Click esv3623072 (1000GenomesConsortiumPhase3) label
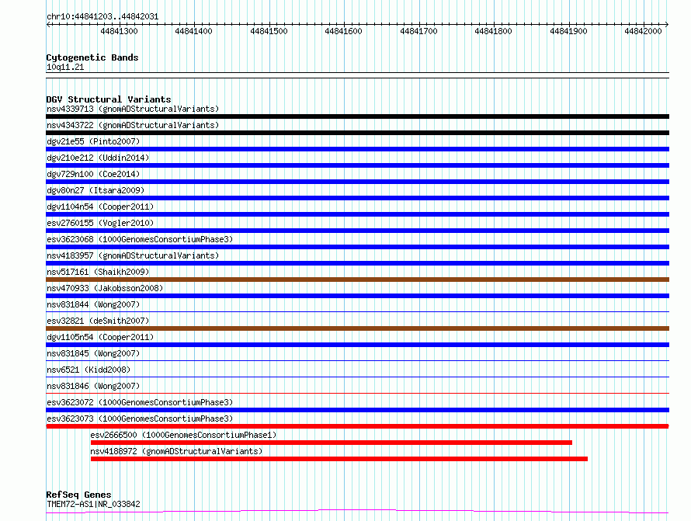The image size is (691, 521). pyautogui.click(x=140, y=402)
